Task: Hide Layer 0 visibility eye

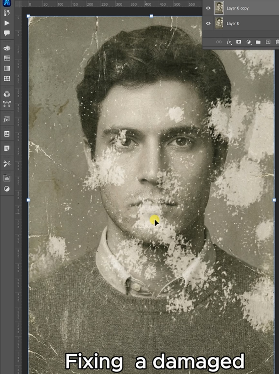Action: tap(208, 23)
